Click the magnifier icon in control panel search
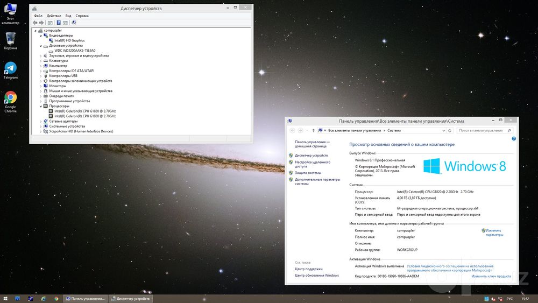The height and width of the screenshot is (303, 538). tap(509, 130)
